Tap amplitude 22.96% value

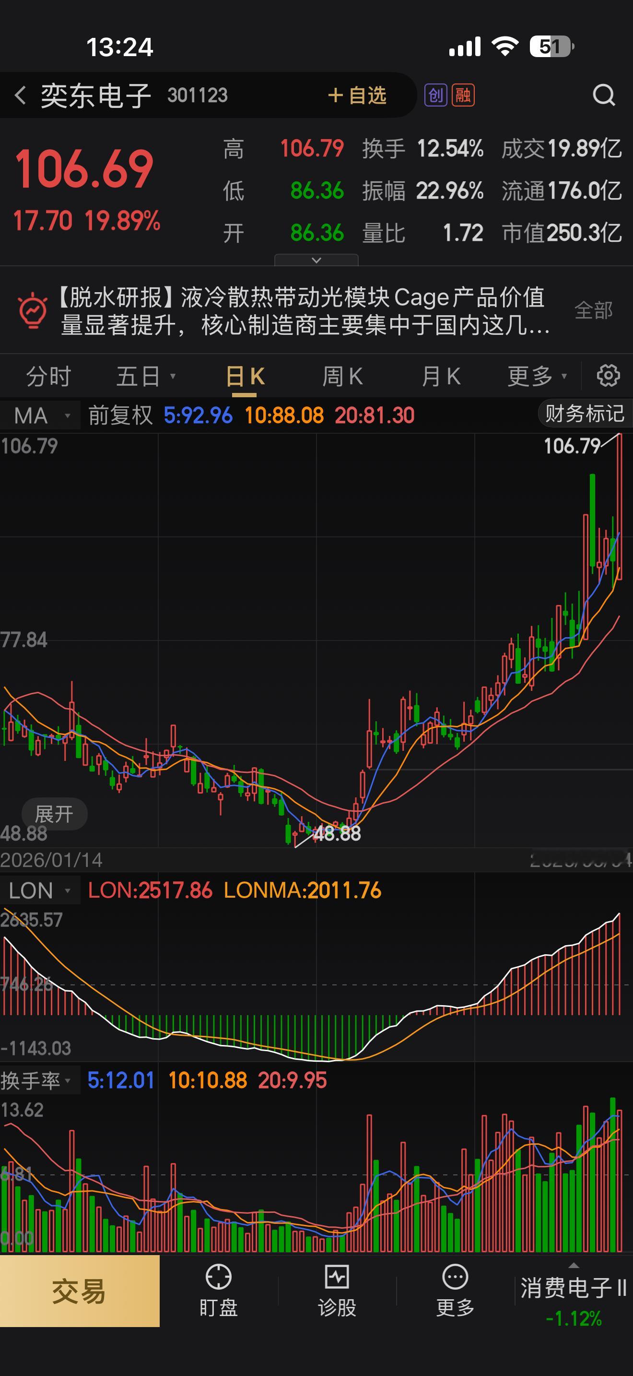coord(449,190)
